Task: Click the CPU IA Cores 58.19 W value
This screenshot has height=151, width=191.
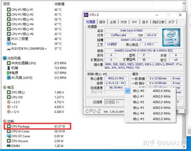Action: point(60,131)
